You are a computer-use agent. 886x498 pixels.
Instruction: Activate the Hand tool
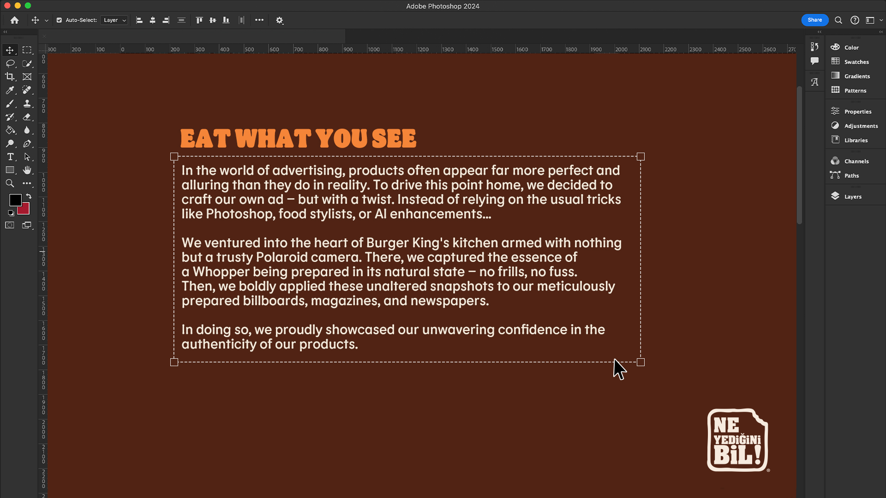pos(27,170)
